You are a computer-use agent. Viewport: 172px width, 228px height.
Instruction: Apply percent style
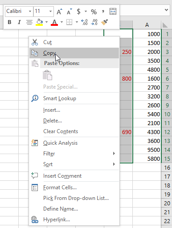tap(94, 12)
